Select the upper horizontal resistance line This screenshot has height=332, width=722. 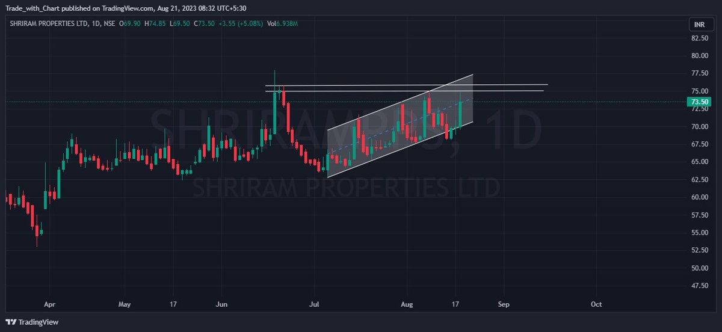[407, 85]
